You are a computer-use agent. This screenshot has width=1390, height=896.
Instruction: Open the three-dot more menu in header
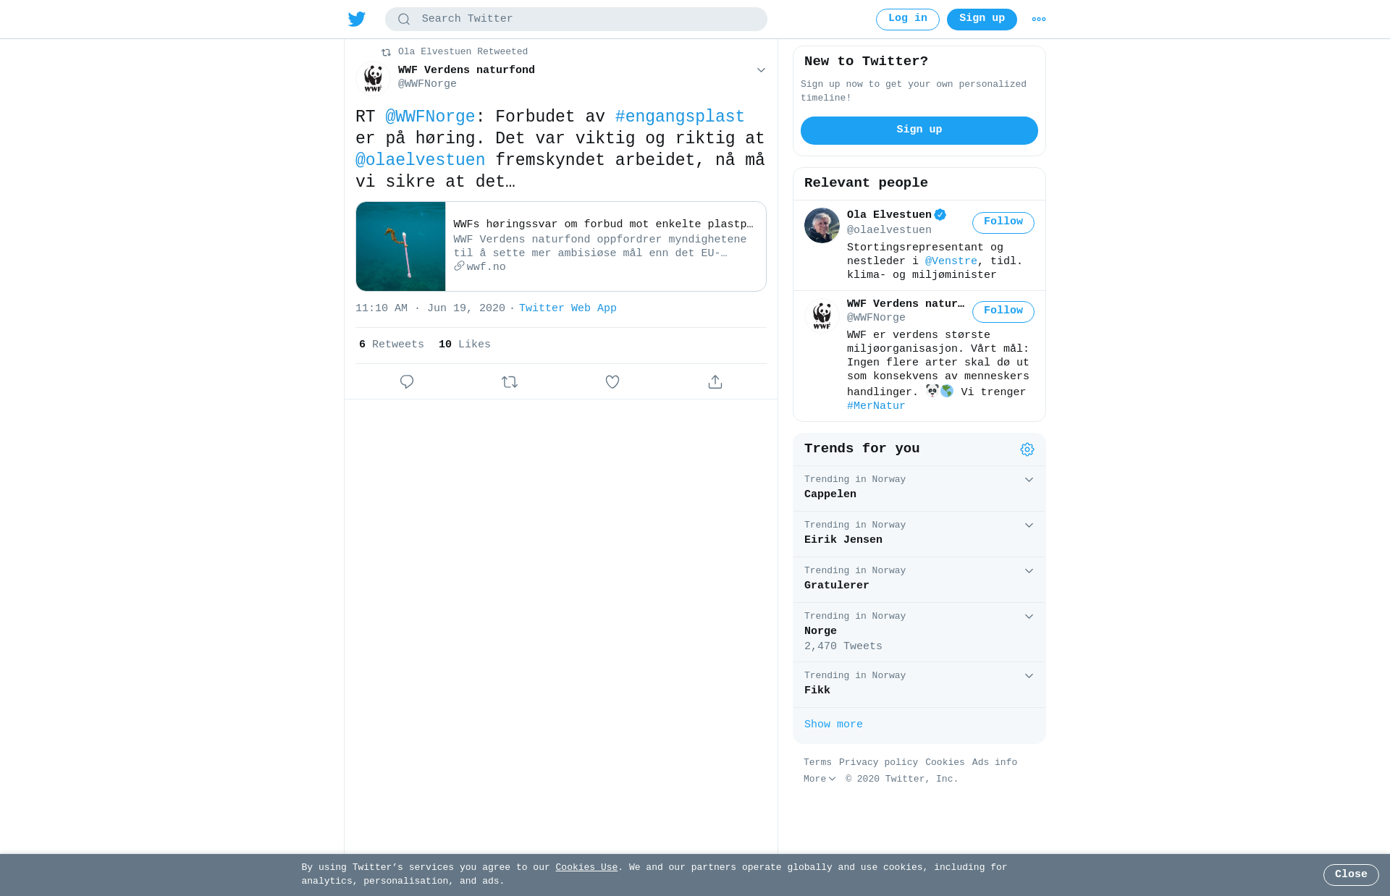tap(1039, 20)
